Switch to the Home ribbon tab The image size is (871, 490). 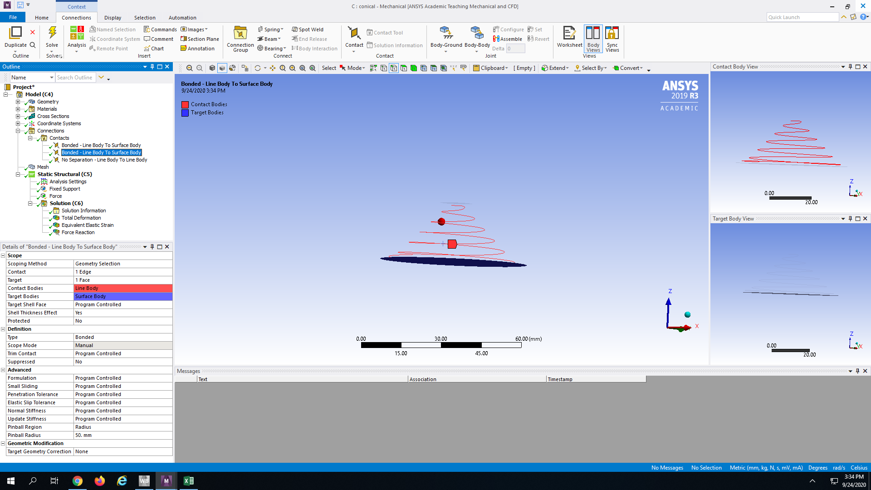click(42, 18)
